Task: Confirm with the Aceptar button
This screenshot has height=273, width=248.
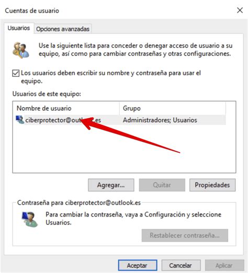Action: click(138, 265)
